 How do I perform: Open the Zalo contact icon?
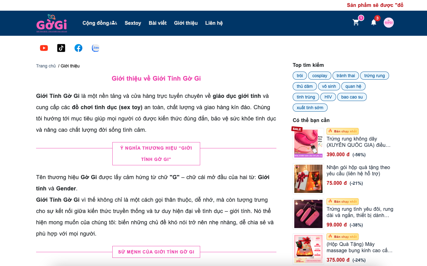point(95,48)
